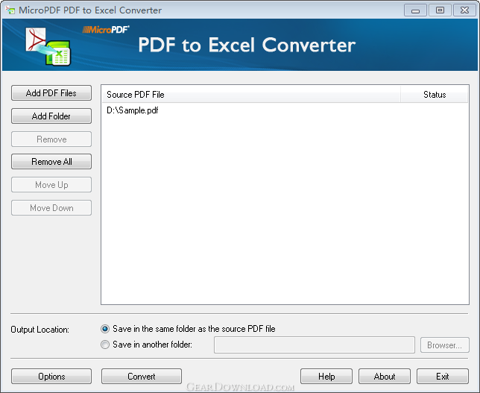This screenshot has width=480, height=393.
Task: Click the output folder path field
Action: click(x=315, y=345)
